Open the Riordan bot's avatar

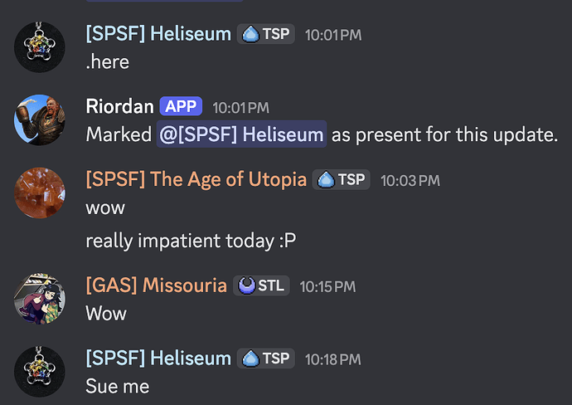tap(40, 120)
